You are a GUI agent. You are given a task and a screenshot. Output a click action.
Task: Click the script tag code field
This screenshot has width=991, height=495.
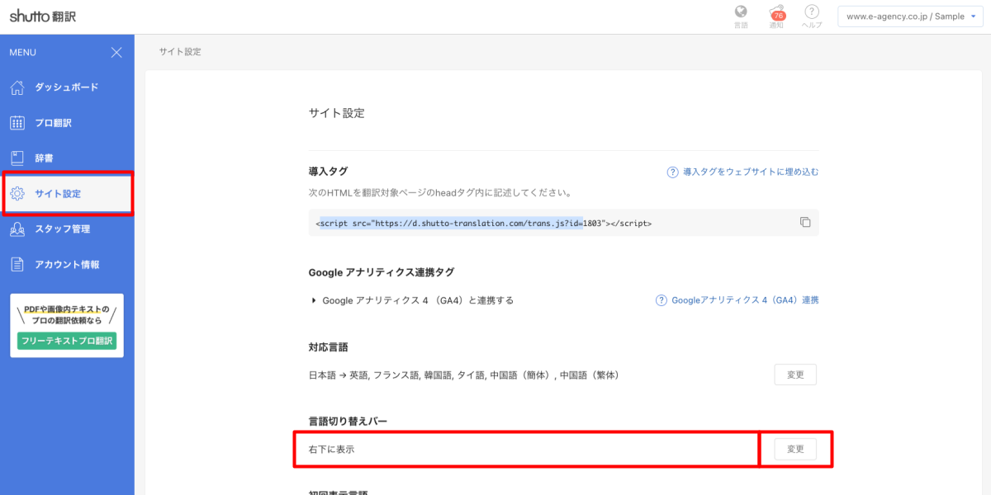coord(564,223)
